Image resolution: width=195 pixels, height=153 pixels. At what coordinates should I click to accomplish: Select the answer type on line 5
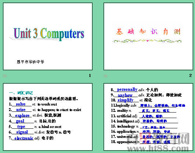point(21,127)
